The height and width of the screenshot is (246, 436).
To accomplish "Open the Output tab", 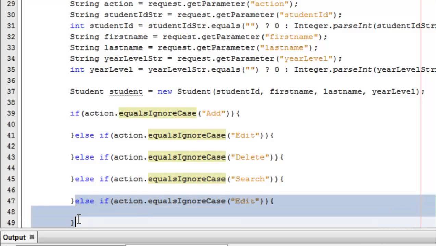I will [x=14, y=237].
